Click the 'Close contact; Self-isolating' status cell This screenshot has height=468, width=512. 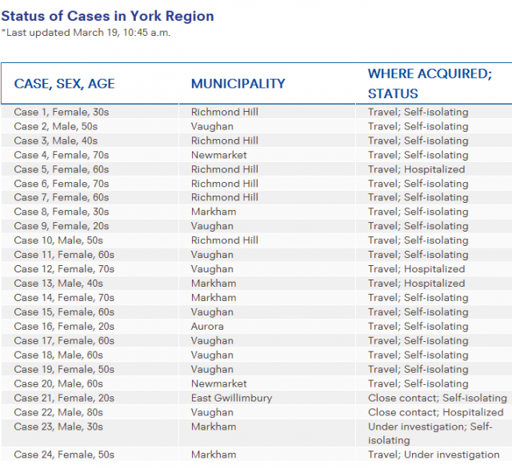tap(437, 398)
